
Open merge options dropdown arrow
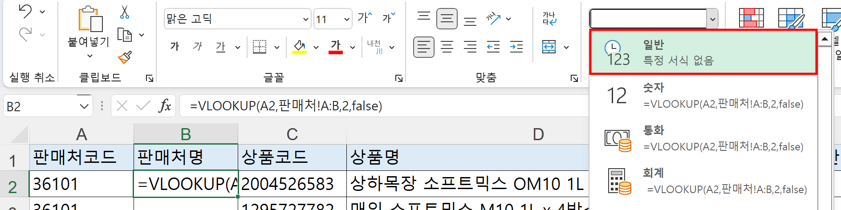point(566,47)
